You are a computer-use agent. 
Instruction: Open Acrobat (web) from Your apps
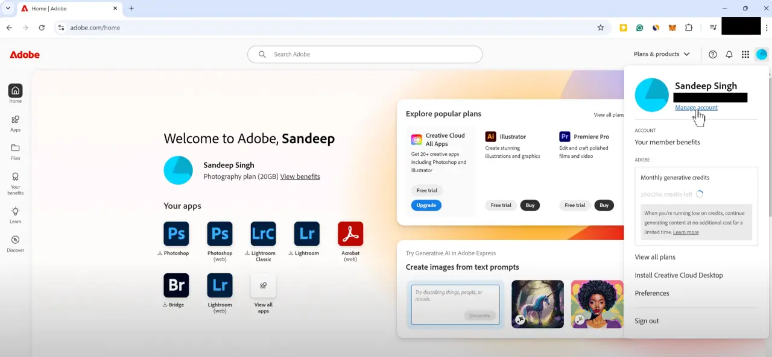tap(350, 234)
